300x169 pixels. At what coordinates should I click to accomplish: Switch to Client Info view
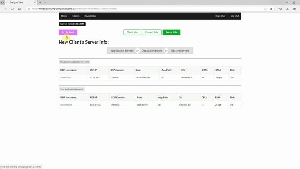coord(132,32)
